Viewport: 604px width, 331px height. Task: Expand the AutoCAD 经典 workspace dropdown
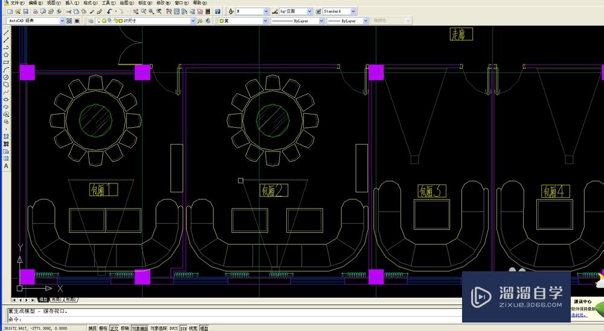tap(62, 20)
